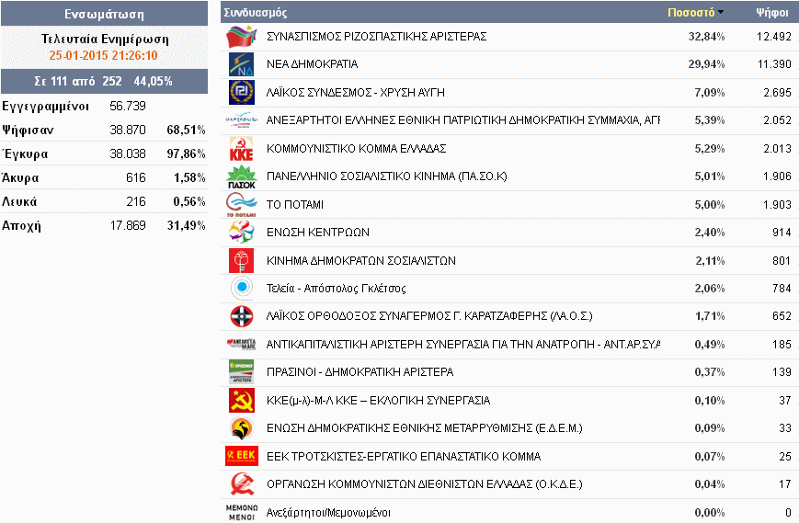Click the Nea Dimokratia logo icon

(x=239, y=64)
